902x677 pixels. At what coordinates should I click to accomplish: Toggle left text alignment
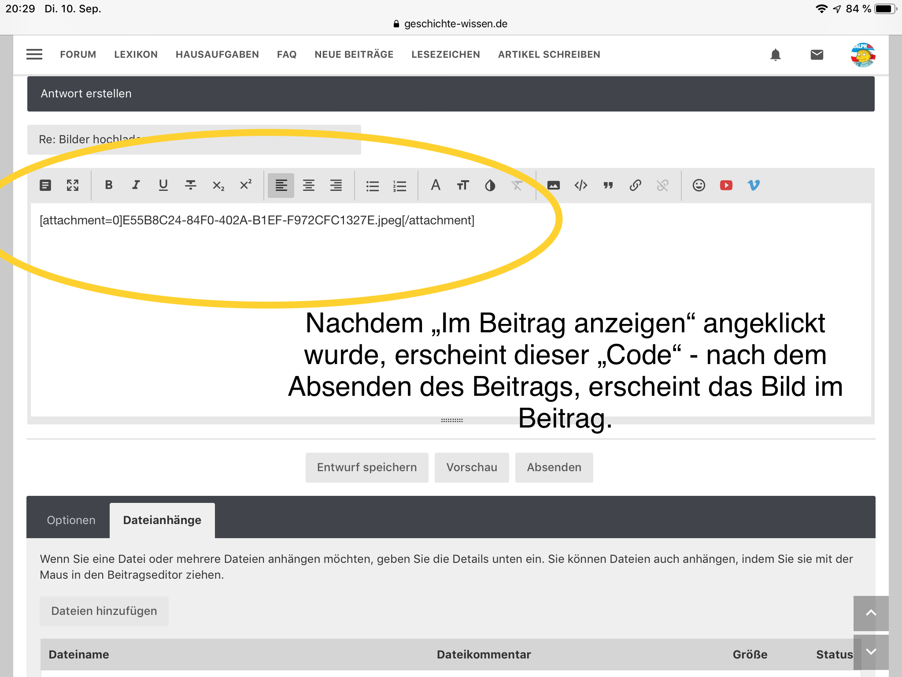point(281,185)
